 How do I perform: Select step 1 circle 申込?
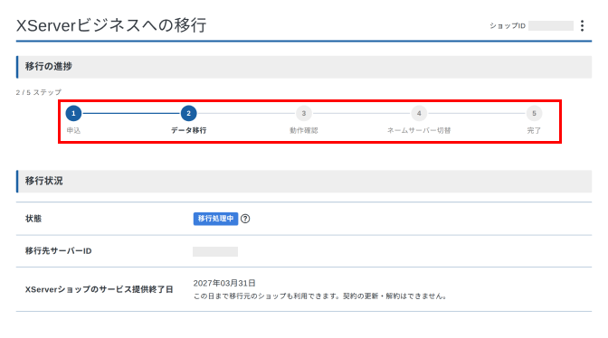(x=73, y=114)
